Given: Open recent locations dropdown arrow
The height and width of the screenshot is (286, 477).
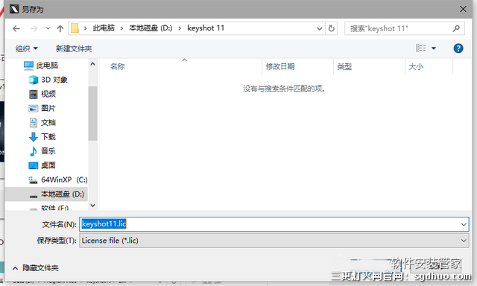Looking at the screenshot, I should pos(48,28).
